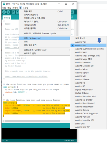Click the Upload arrow toolbar icon
This screenshot has width=109, height=143.
tap(8, 12)
